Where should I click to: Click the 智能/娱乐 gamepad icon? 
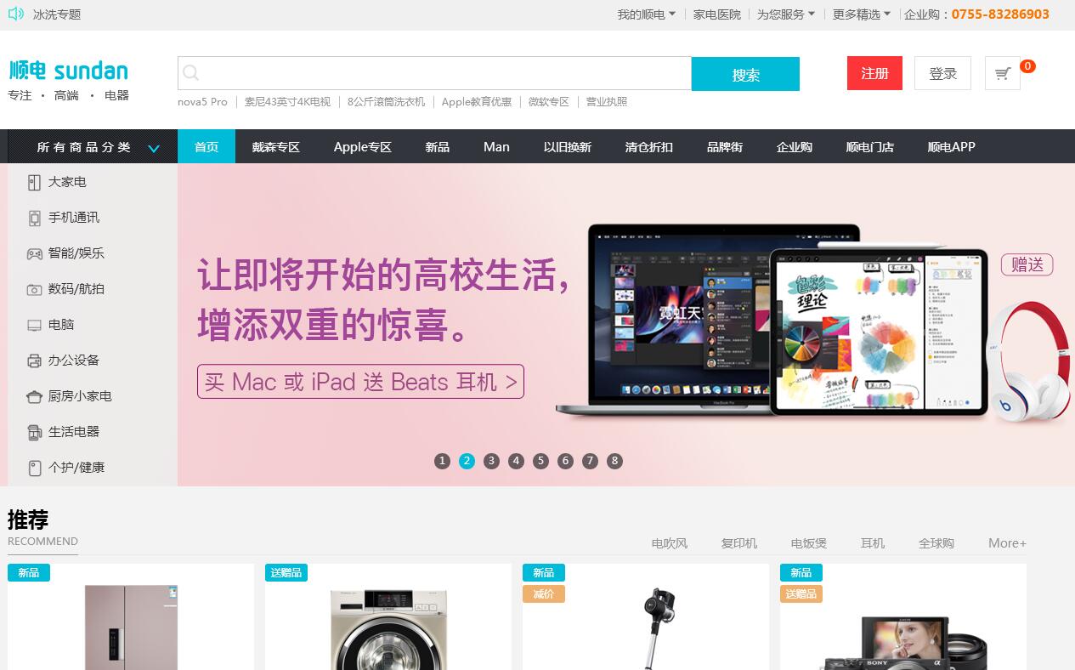pyautogui.click(x=34, y=253)
